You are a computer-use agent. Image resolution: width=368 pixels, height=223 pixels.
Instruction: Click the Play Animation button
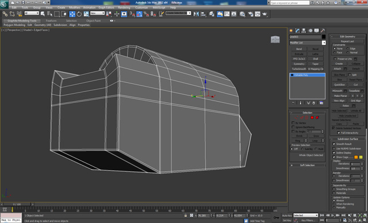pos(332,216)
